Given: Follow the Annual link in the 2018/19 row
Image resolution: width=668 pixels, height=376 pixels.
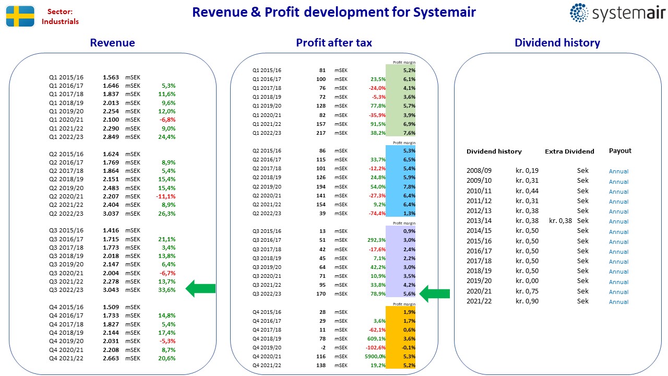Looking at the screenshot, I should (619, 272).
